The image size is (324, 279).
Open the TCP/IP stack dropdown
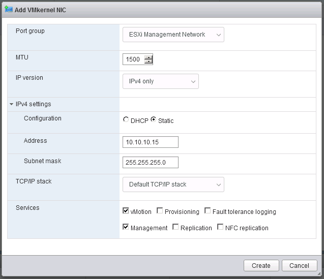(x=173, y=184)
